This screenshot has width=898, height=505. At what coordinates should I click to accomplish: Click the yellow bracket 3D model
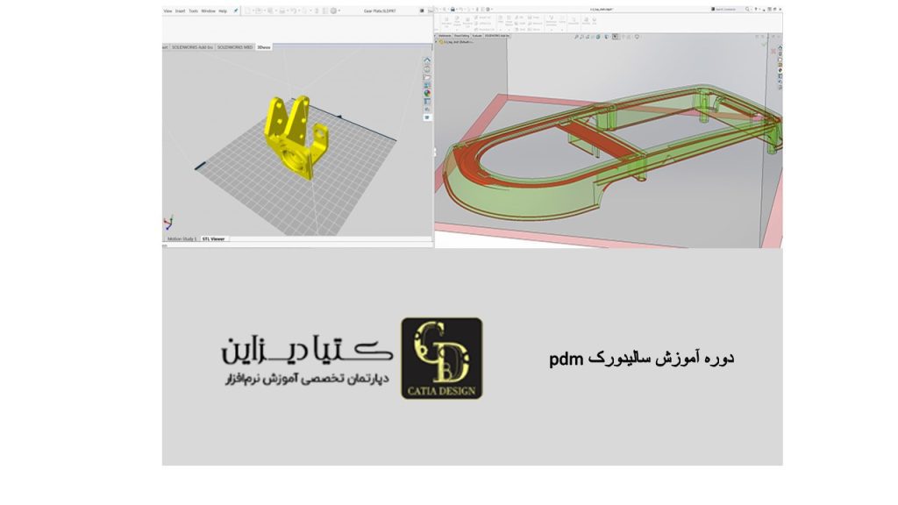click(294, 136)
